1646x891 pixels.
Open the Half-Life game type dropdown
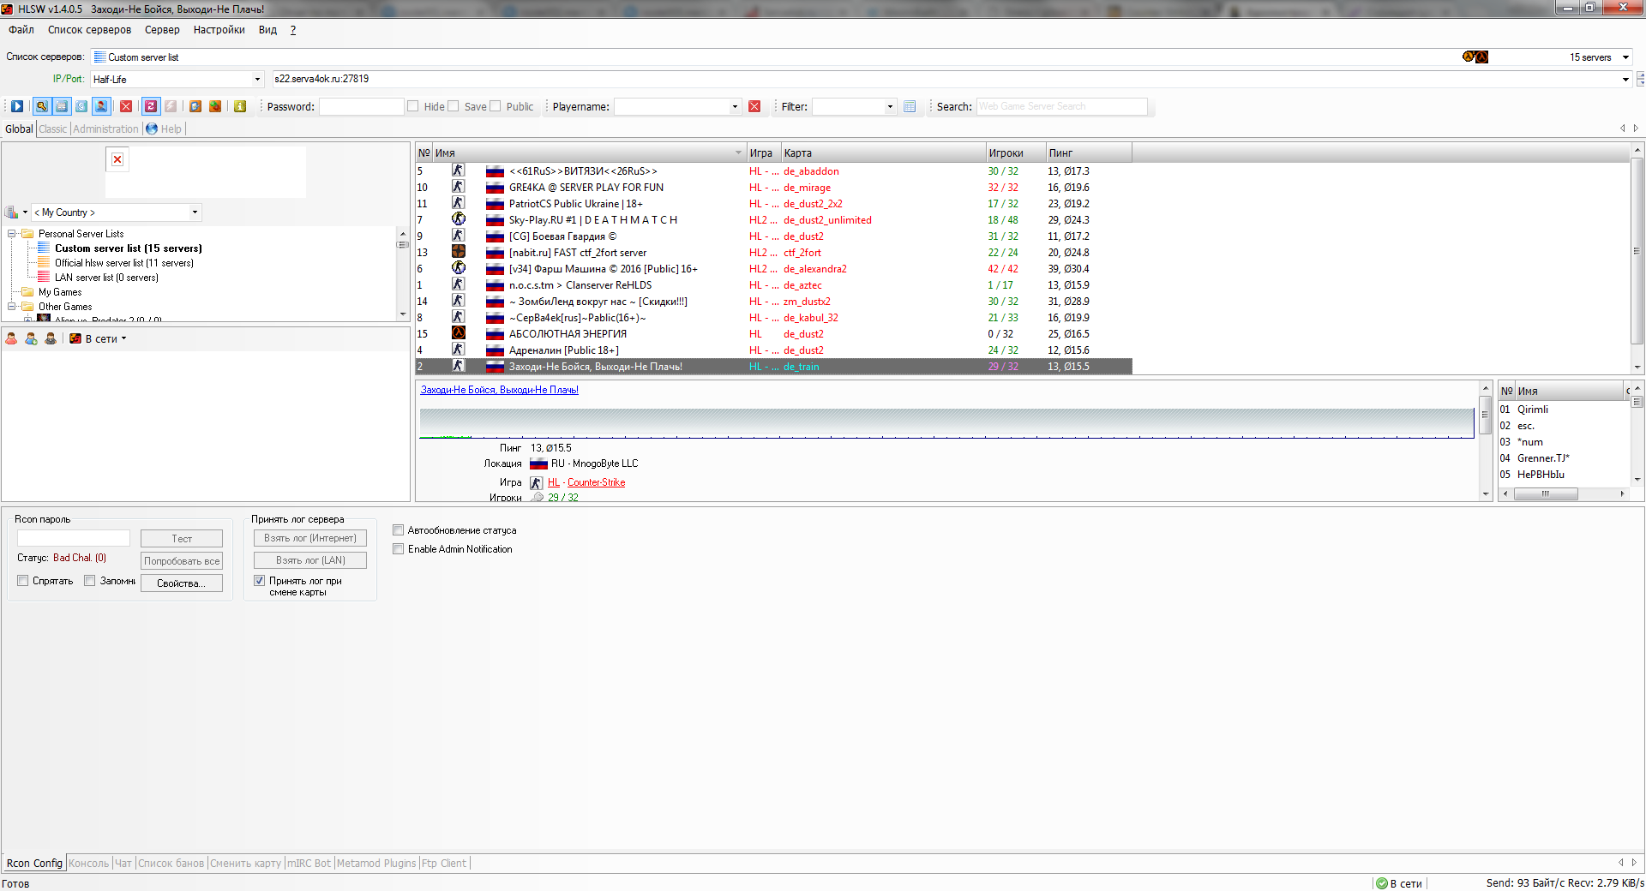[x=257, y=80]
